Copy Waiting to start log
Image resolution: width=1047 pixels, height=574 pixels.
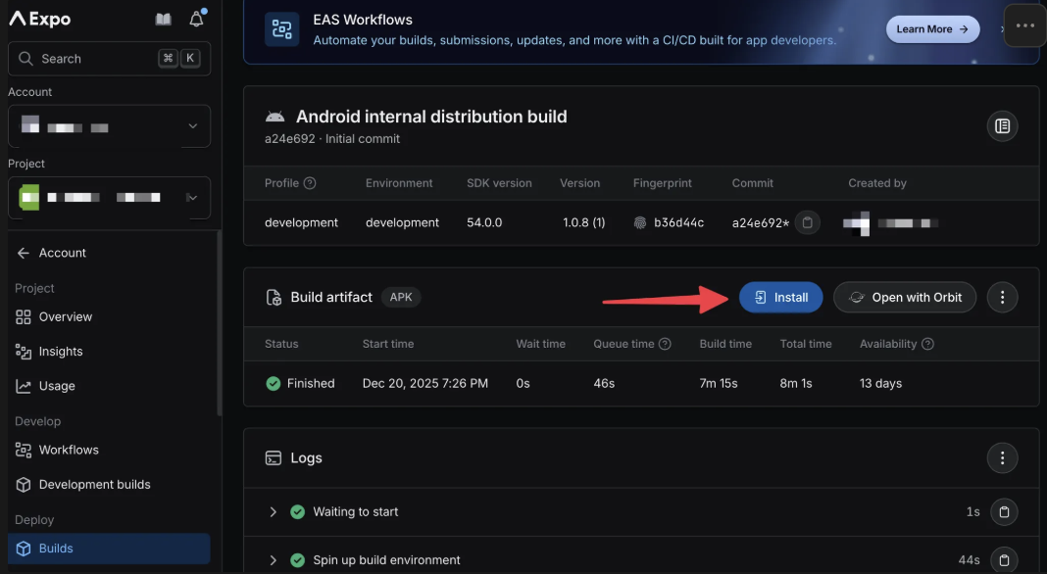pyautogui.click(x=1004, y=512)
